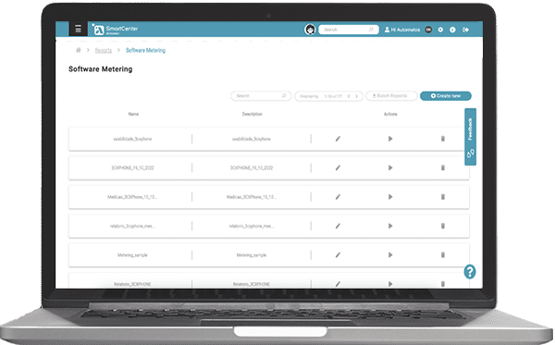
Task: Delete the Metering_sample report
Action: (443, 254)
